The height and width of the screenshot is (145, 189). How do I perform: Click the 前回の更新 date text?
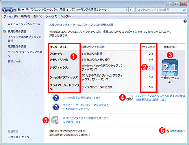click(70, 135)
